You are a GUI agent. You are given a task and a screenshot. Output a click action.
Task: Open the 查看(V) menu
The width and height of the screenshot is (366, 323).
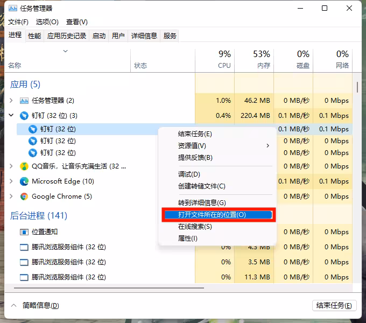pyautogui.click(x=77, y=22)
